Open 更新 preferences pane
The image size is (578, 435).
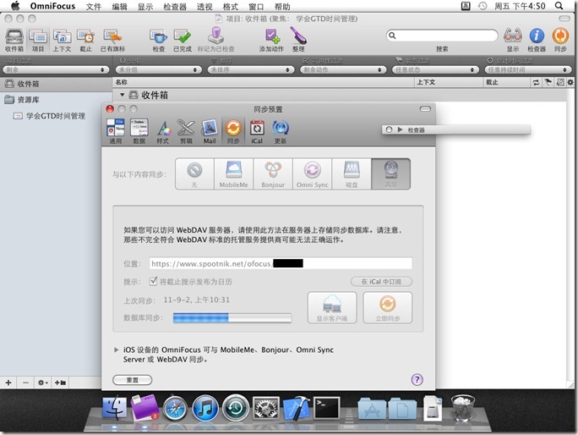click(281, 131)
